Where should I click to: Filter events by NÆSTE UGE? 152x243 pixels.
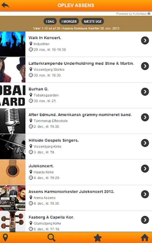93,21
